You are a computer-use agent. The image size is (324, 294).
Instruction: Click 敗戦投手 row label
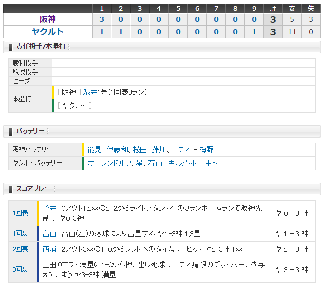[x=25, y=72]
